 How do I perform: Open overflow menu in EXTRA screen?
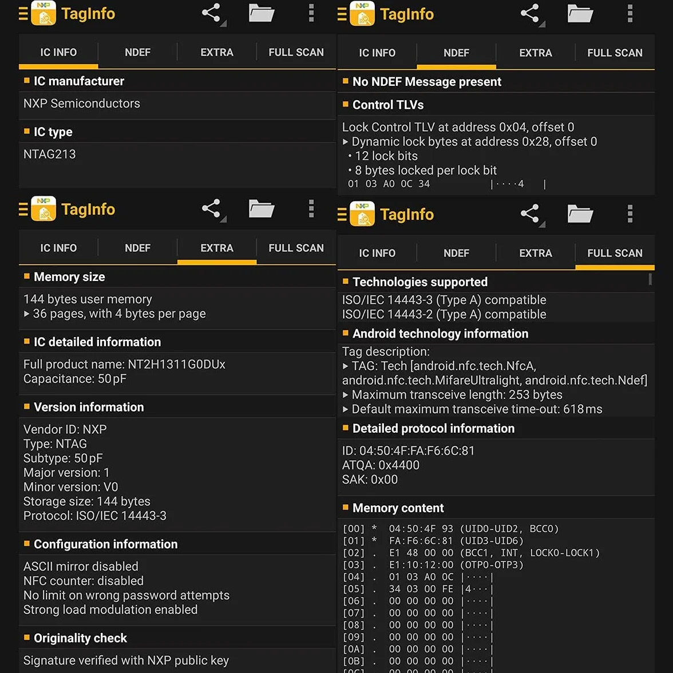pyautogui.click(x=311, y=209)
